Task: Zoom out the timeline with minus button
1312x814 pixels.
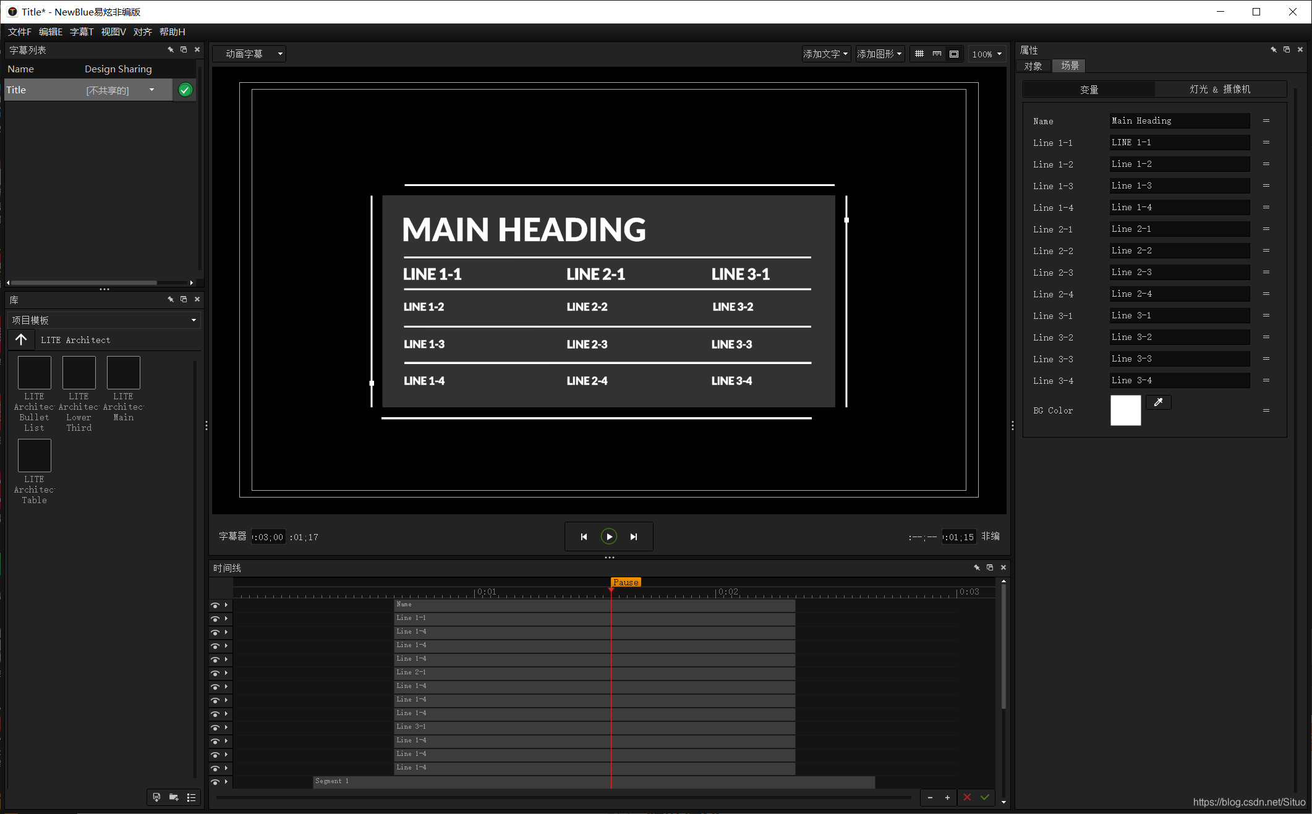Action: (x=930, y=797)
